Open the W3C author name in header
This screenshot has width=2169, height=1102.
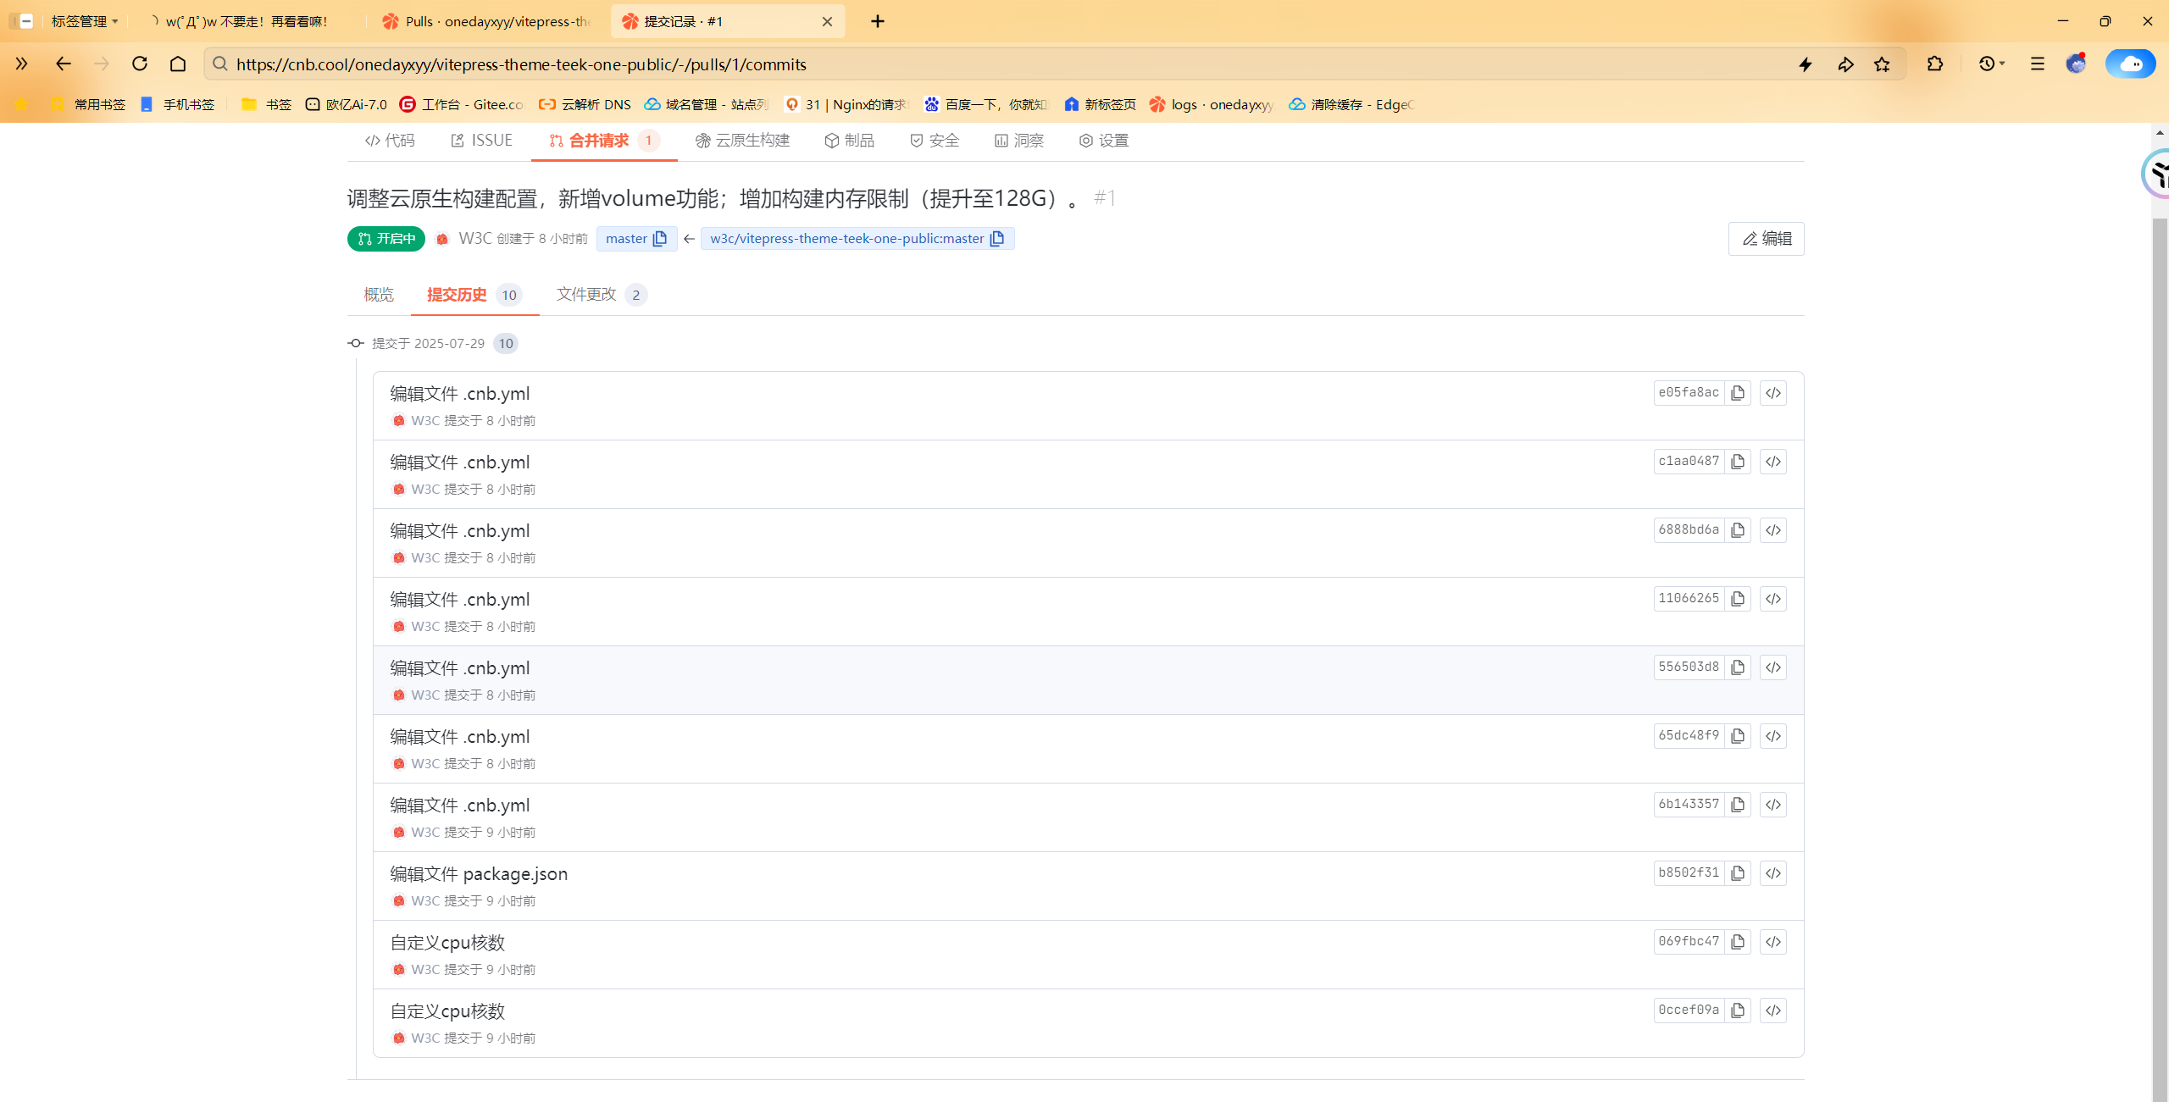[x=475, y=239]
